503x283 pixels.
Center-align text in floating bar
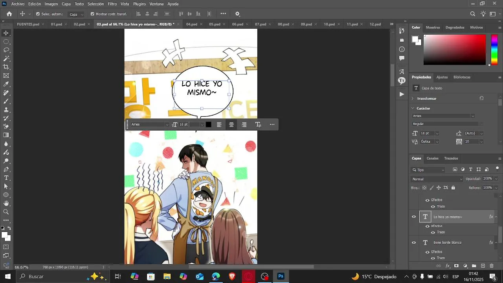[231, 125]
